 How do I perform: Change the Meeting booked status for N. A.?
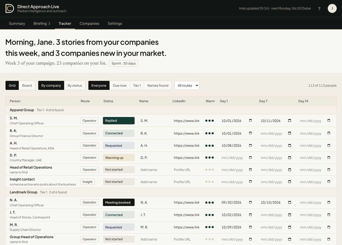click(x=119, y=202)
